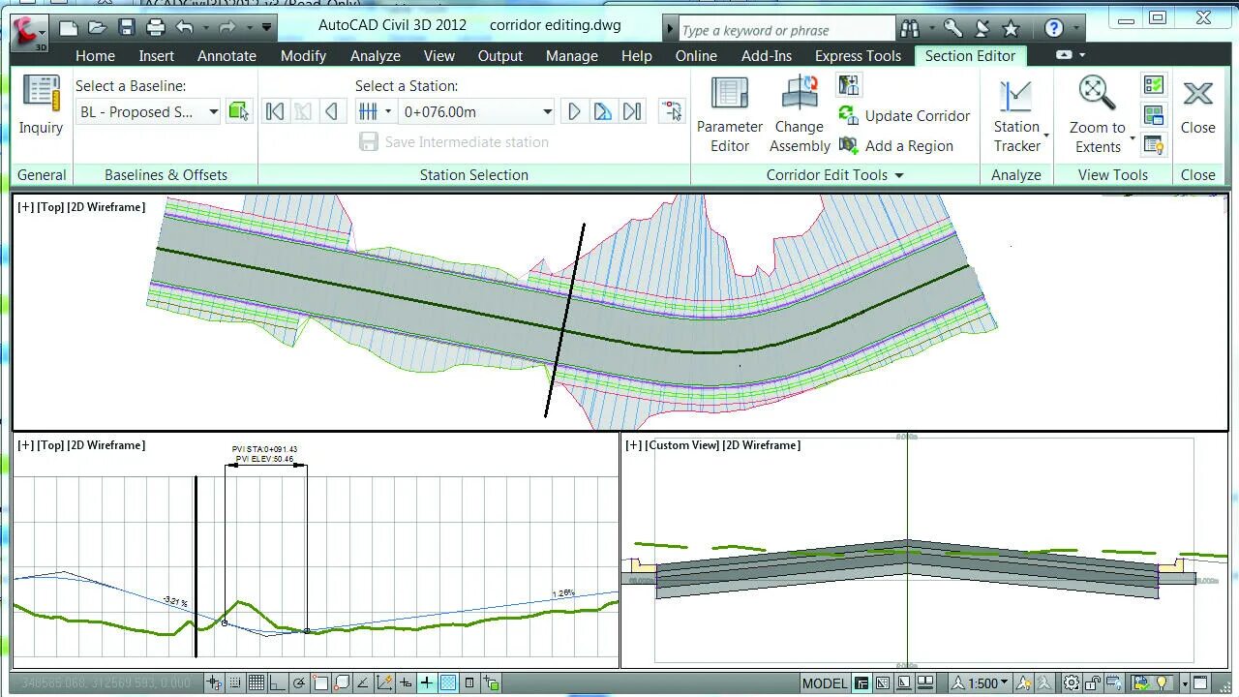Click the plan viewport [Top] view label

50,207
